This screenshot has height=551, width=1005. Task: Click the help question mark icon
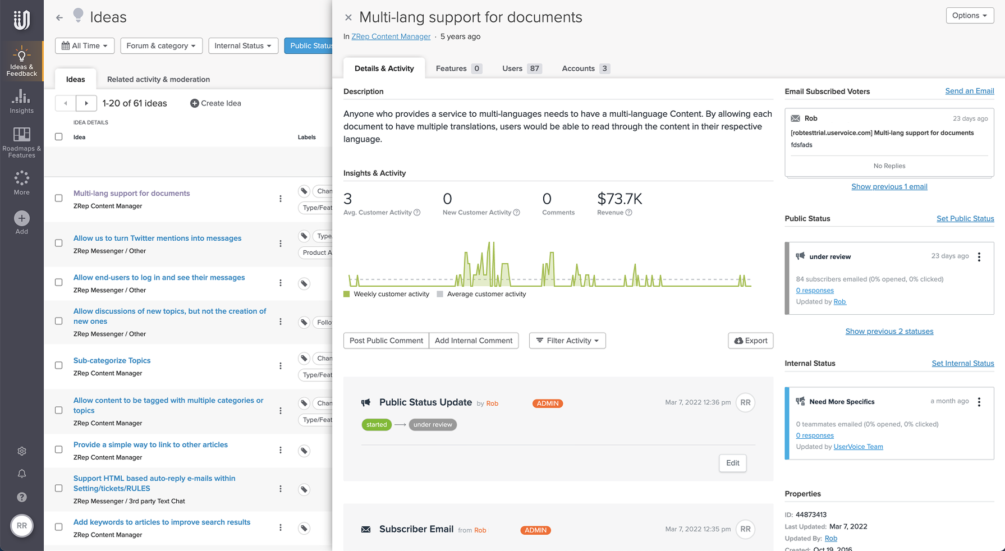tap(22, 497)
